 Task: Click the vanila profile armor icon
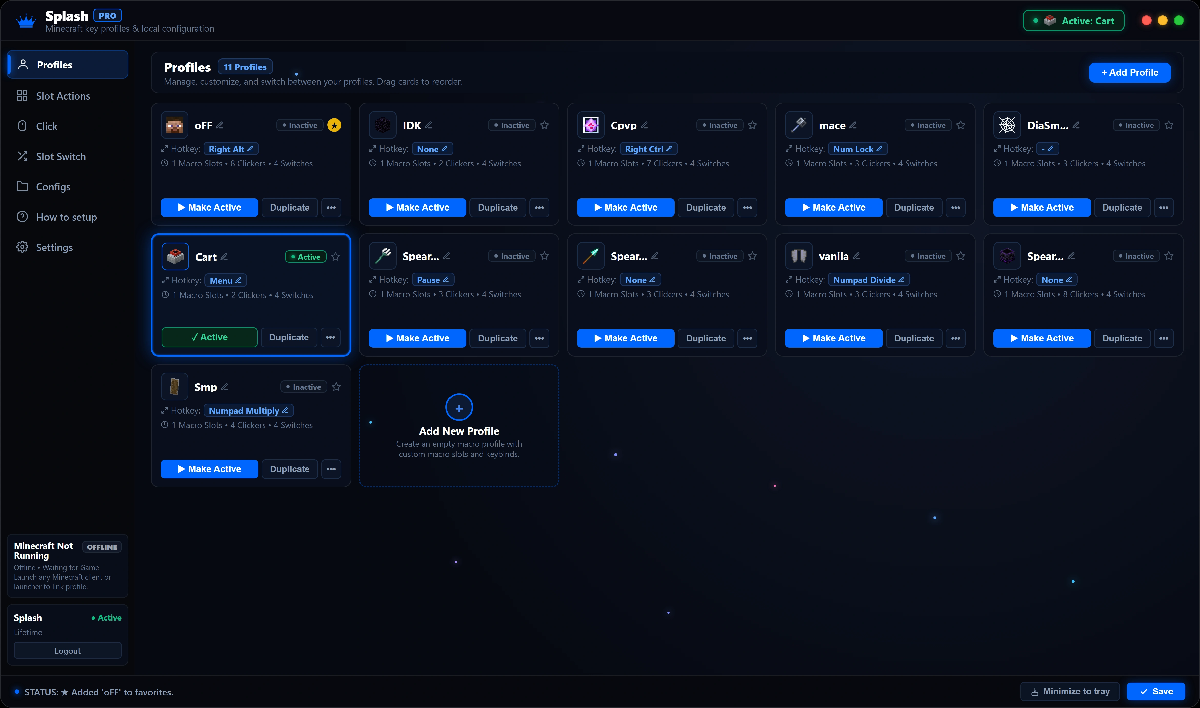(x=798, y=256)
